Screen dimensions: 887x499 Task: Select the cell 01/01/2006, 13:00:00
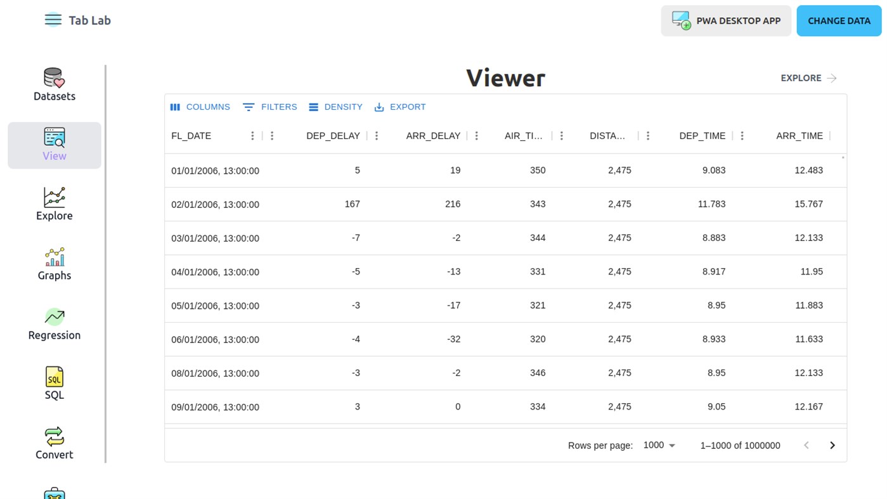point(215,171)
